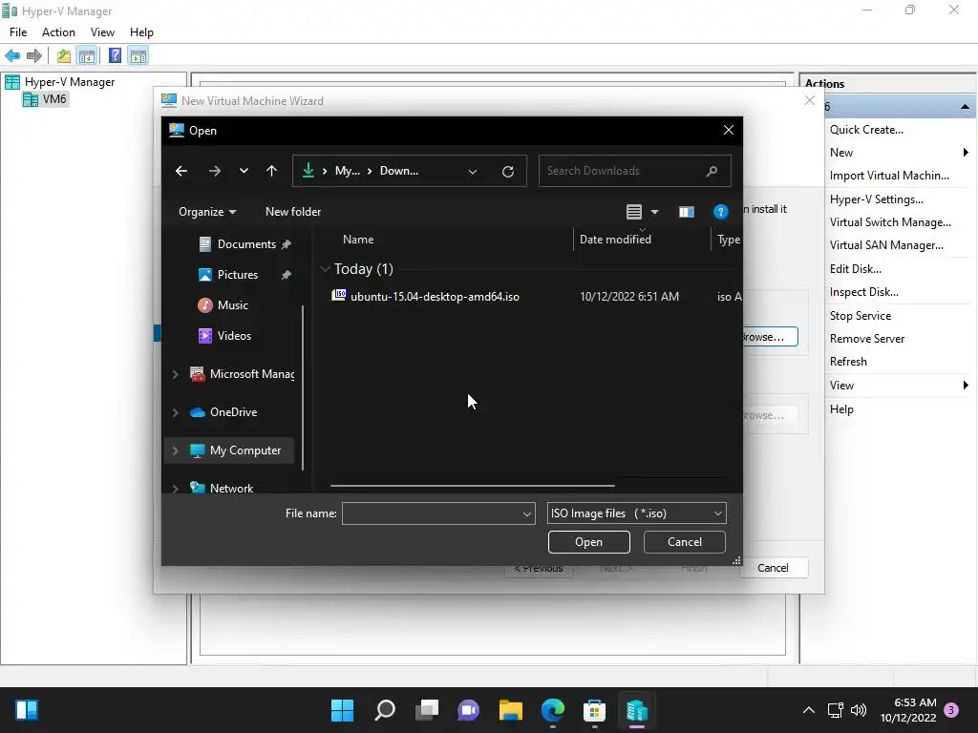Click the Open button in the dialog
The width and height of the screenshot is (978, 733).
pos(588,542)
